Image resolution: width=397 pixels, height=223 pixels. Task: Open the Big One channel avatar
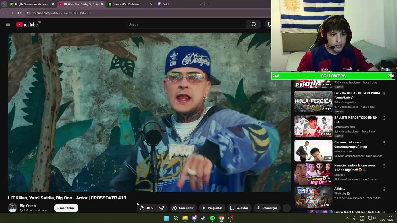coord(12,208)
